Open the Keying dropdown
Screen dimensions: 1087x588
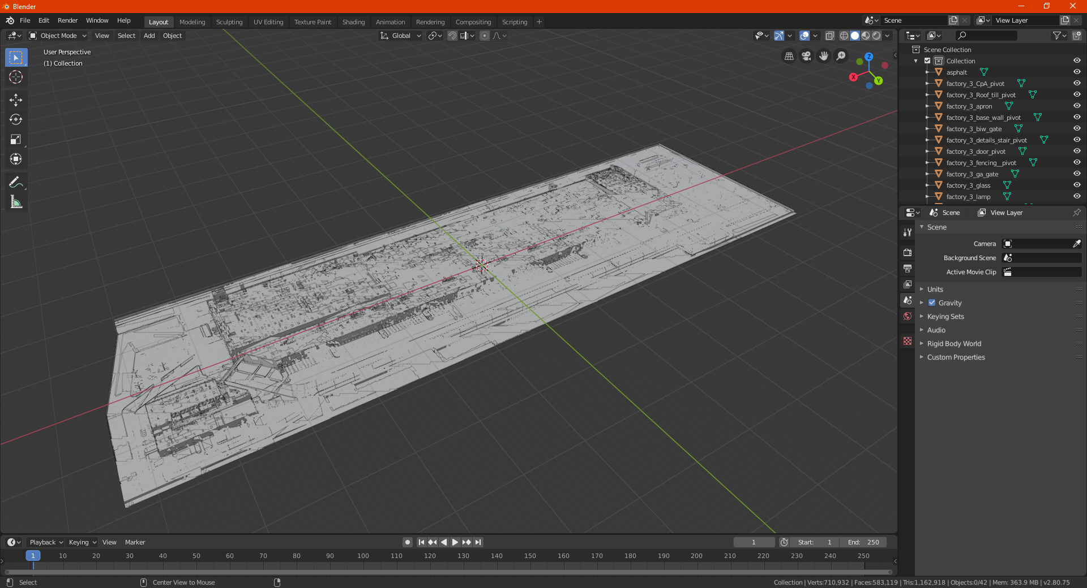tap(82, 542)
